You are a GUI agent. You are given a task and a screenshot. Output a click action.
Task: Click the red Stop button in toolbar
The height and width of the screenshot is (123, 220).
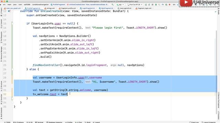[169, 4]
